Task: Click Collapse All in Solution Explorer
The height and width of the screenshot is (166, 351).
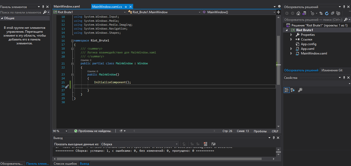Action: (332, 13)
